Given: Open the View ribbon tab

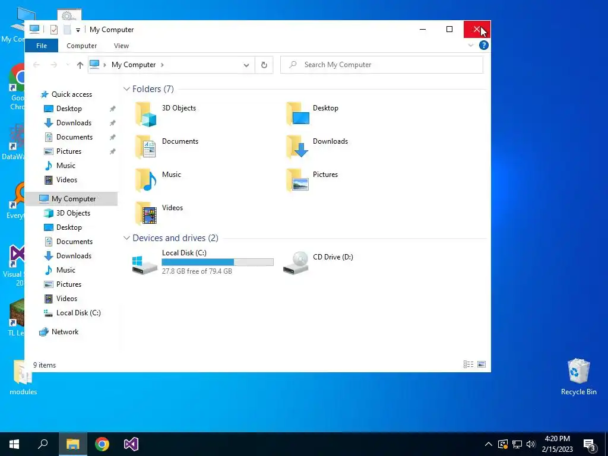Looking at the screenshot, I should click(x=121, y=45).
